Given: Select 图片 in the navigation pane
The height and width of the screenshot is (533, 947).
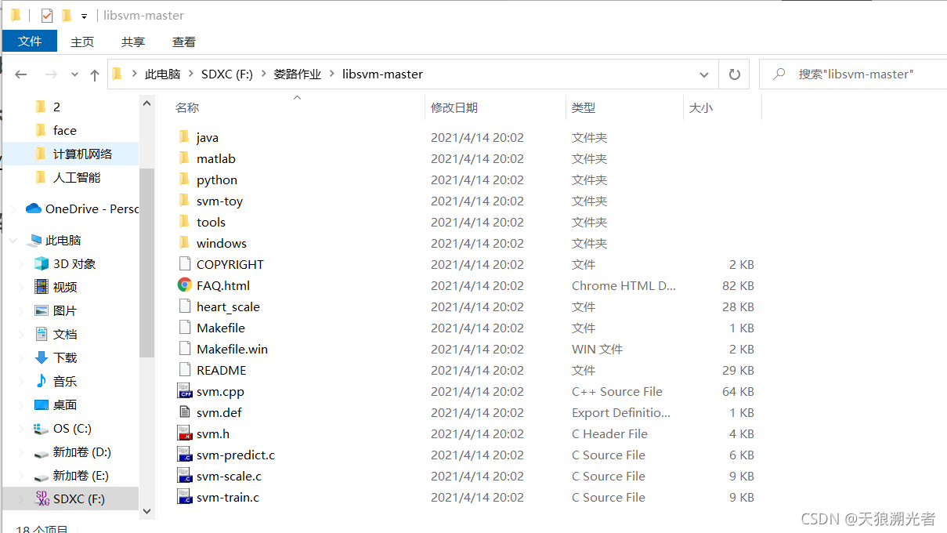Looking at the screenshot, I should click(65, 310).
